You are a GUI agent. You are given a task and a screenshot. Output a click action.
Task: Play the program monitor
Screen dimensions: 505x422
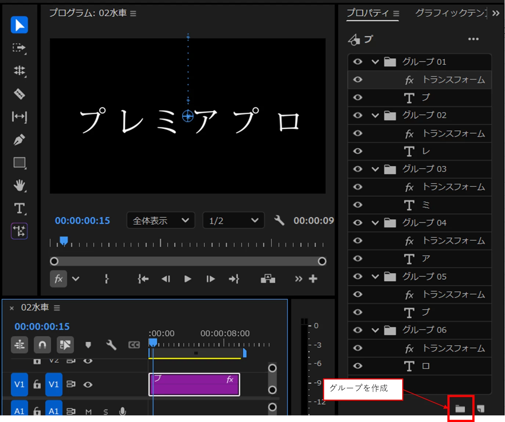tap(188, 279)
